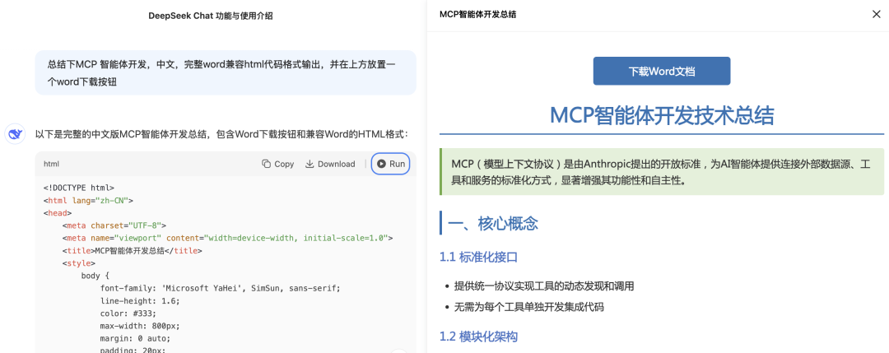This screenshot has height=353, width=889.
Task: Click the font-family code line
Action: [221, 288]
